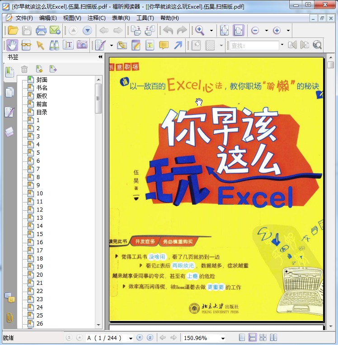Select the Typewriter tool icon
This screenshot has width=338, height=345.
pyautogui.click(x=150, y=45)
